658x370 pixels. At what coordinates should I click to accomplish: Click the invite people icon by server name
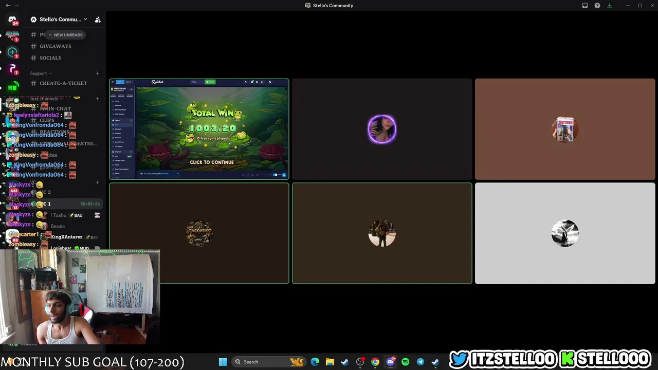click(x=98, y=20)
